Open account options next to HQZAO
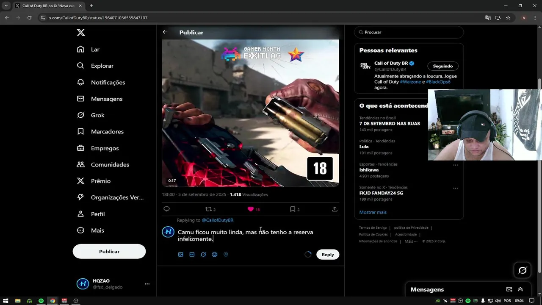Viewport: 542px width, 305px height. point(147,284)
